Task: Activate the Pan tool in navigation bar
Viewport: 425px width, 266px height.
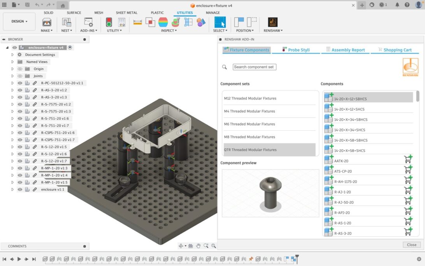Action: tap(198, 245)
